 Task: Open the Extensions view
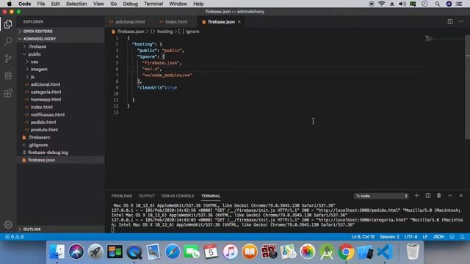(x=8, y=93)
